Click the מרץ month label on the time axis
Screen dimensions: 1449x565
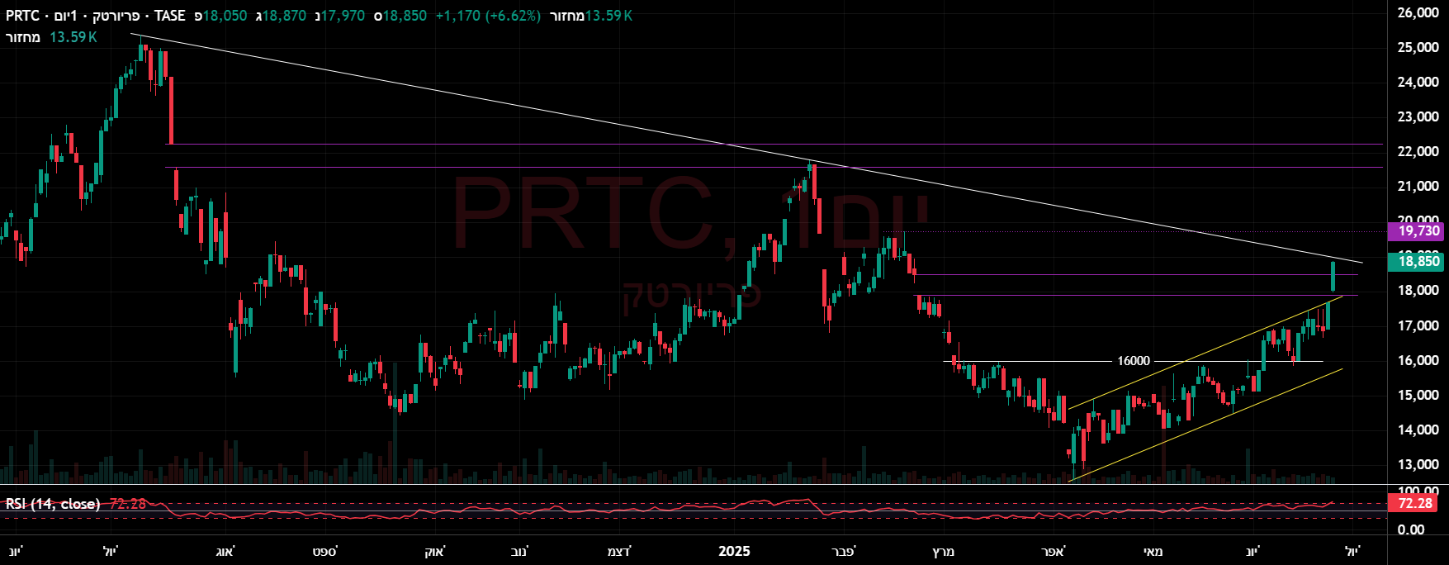coord(942,551)
